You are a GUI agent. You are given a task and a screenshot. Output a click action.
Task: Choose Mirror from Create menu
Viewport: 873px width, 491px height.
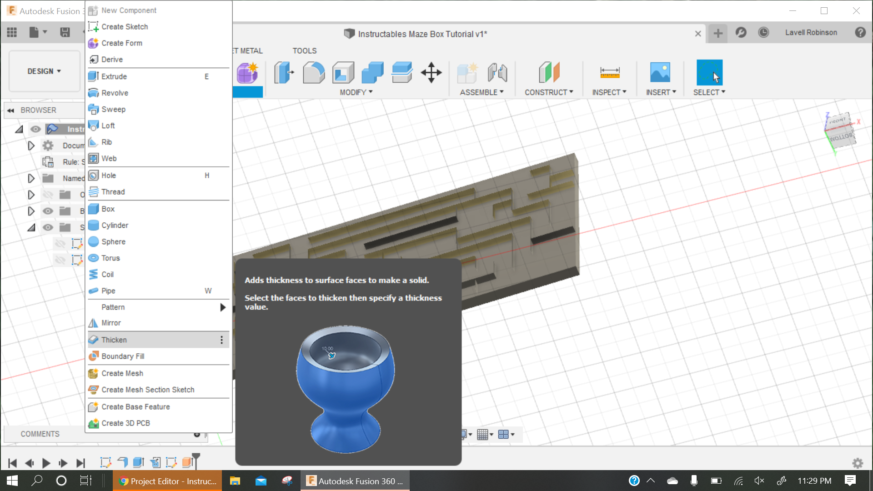coord(158,323)
